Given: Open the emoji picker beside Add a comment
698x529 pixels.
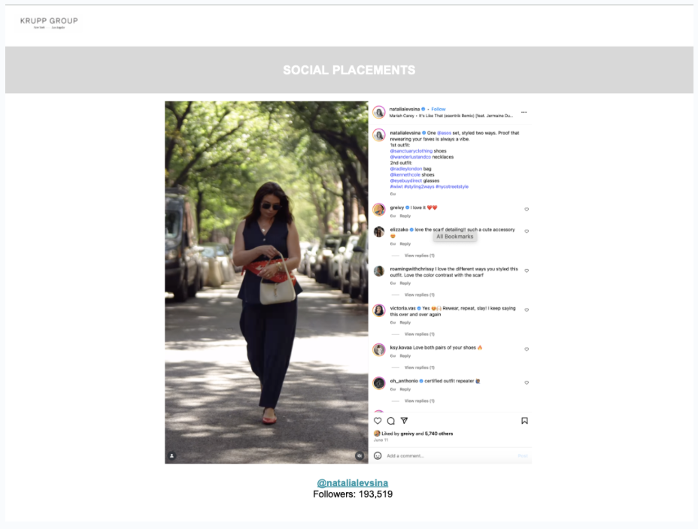Looking at the screenshot, I should click(x=378, y=455).
